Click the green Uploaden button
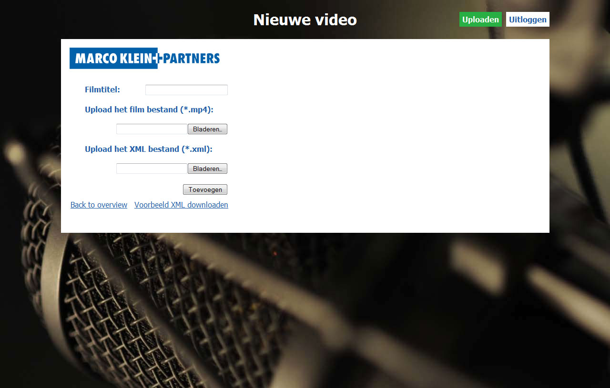This screenshot has width=610, height=388. tap(480, 20)
